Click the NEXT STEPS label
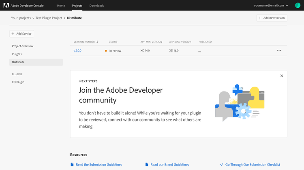The image size is (304, 170). [x=88, y=81]
